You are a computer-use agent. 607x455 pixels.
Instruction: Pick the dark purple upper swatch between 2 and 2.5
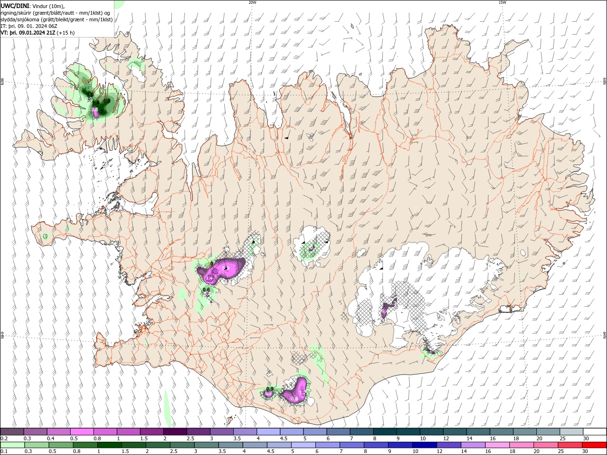175,431
